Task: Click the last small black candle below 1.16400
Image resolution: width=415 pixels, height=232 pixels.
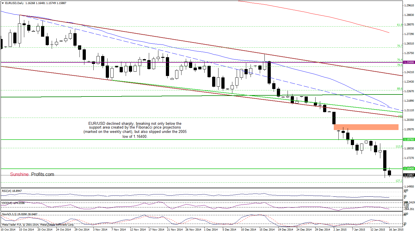Action: [390, 172]
